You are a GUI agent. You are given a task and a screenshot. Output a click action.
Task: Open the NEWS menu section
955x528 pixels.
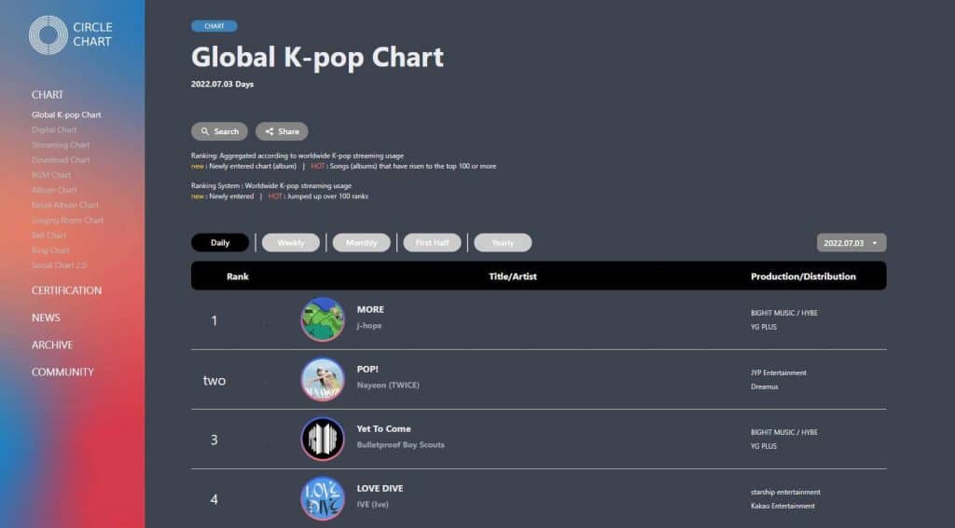46,318
